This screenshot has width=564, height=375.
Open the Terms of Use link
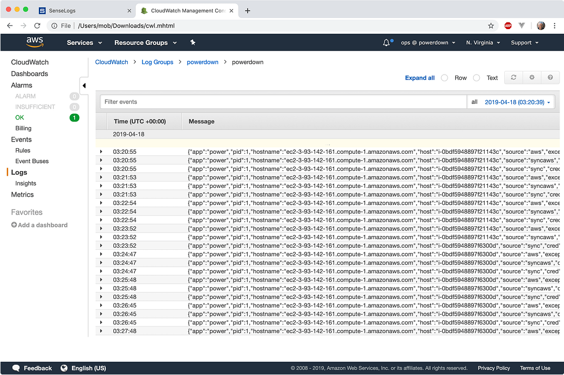point(535,368)
